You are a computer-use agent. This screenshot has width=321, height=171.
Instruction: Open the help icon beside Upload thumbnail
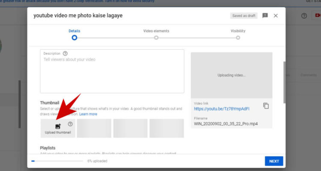click(x=70, y=124)
